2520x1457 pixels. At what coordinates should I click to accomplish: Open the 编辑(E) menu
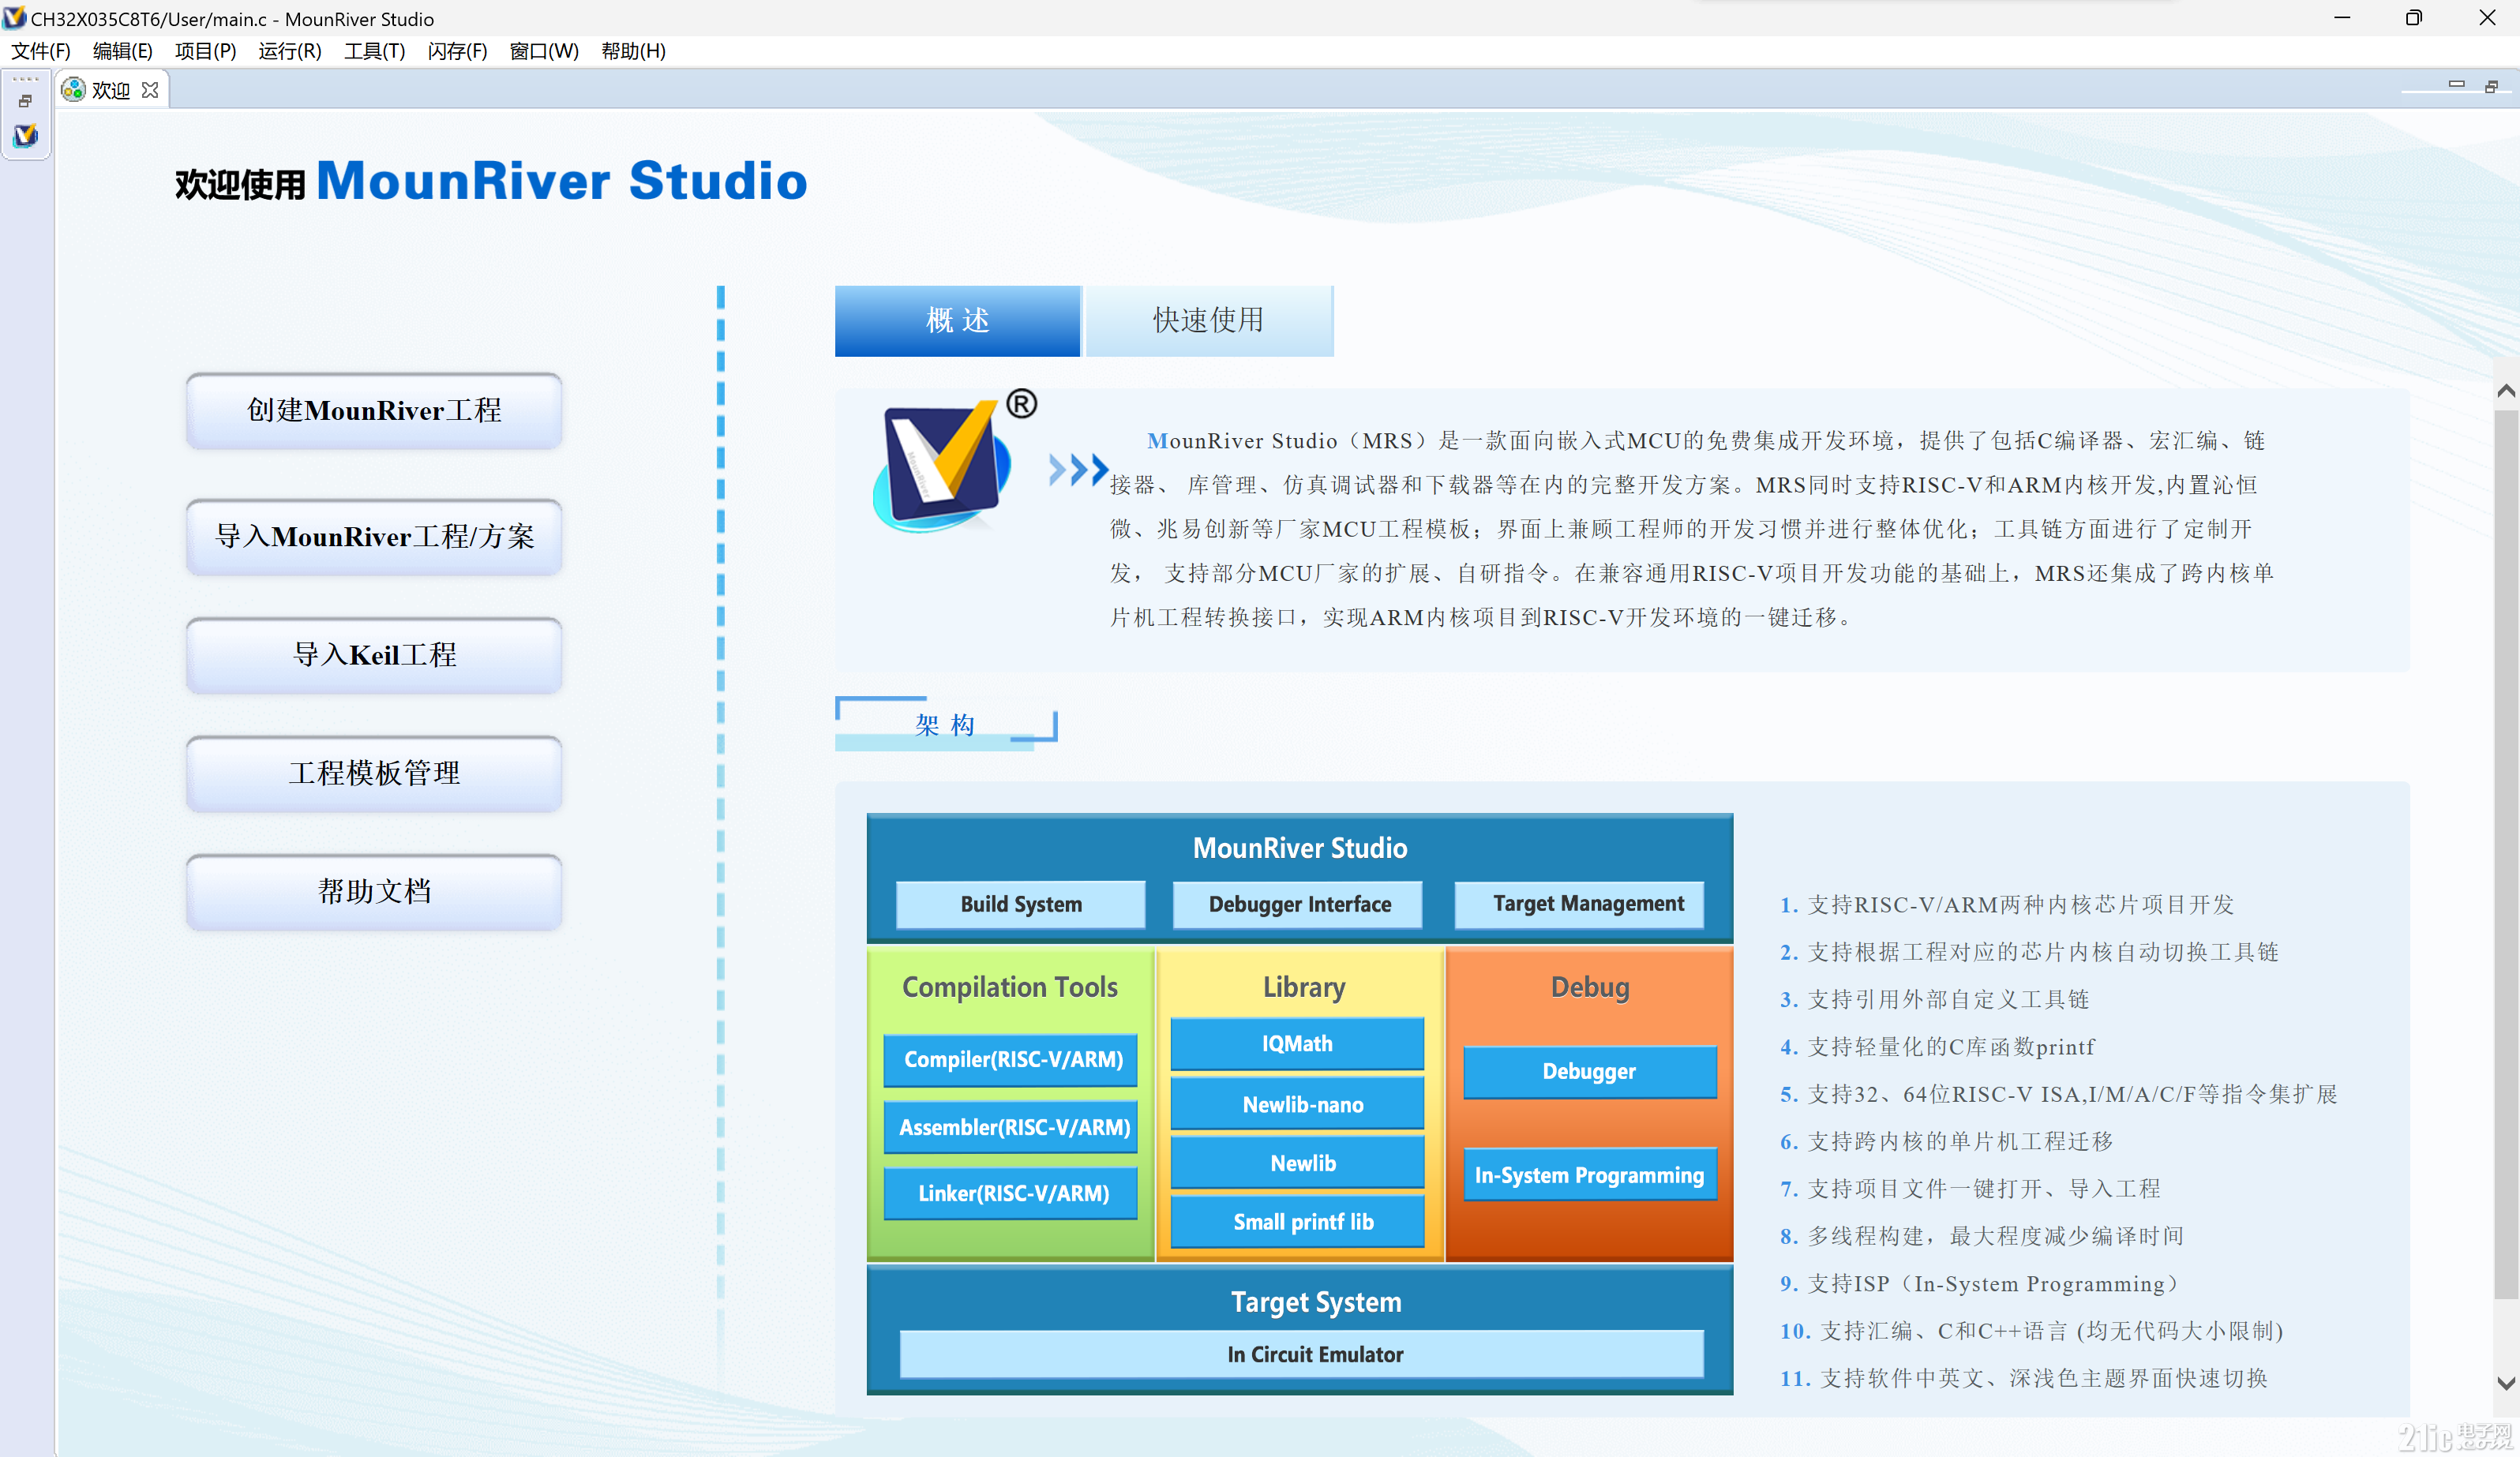[x=122, y=51]
